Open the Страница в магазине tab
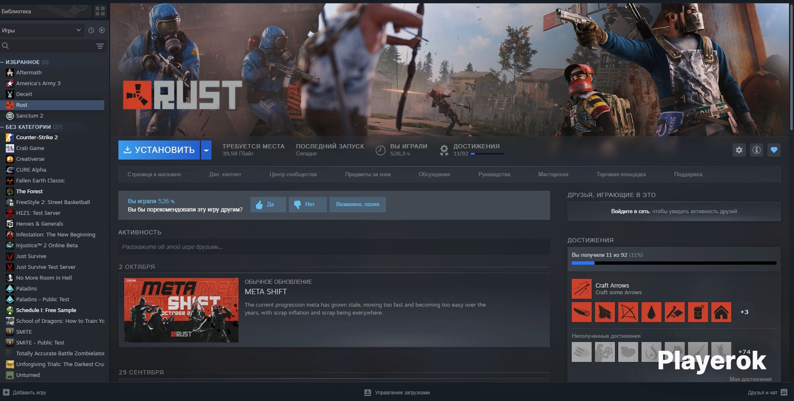 point(154,174)
